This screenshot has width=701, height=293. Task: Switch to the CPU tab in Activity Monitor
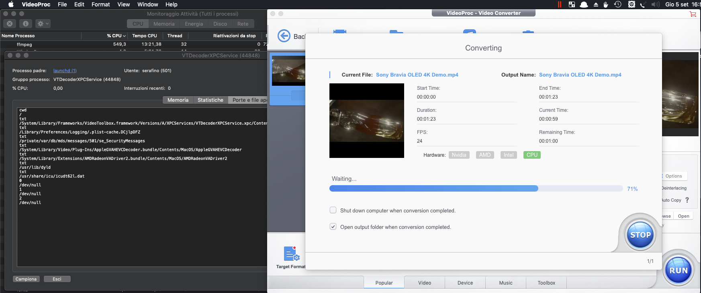point(138,24)
